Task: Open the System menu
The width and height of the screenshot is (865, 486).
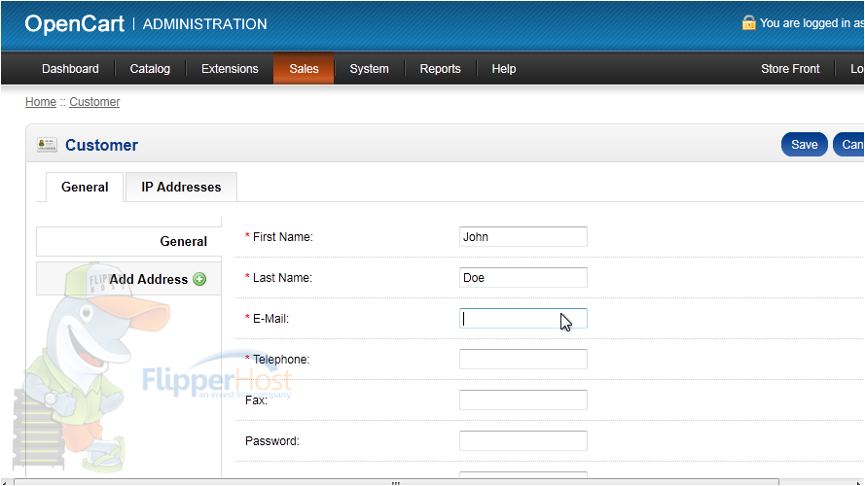Action: (369, 69)
